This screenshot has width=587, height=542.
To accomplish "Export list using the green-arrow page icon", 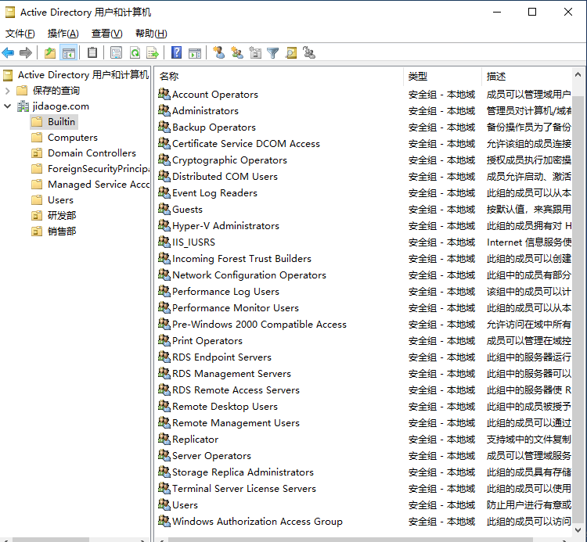I will click(153, 52).
